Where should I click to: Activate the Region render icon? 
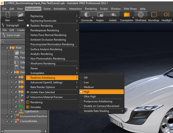tap(100, 15)
